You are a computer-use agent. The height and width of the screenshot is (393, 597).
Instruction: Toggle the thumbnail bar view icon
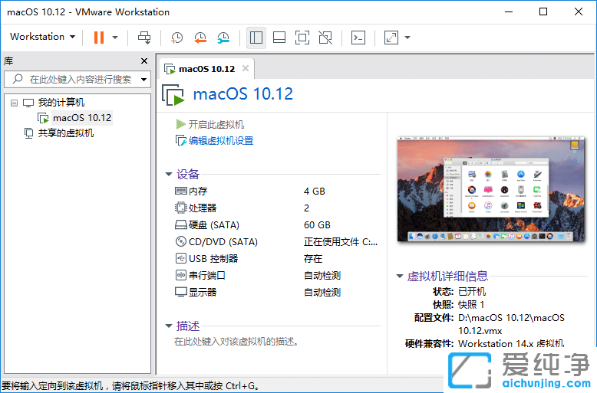[279, 38]
